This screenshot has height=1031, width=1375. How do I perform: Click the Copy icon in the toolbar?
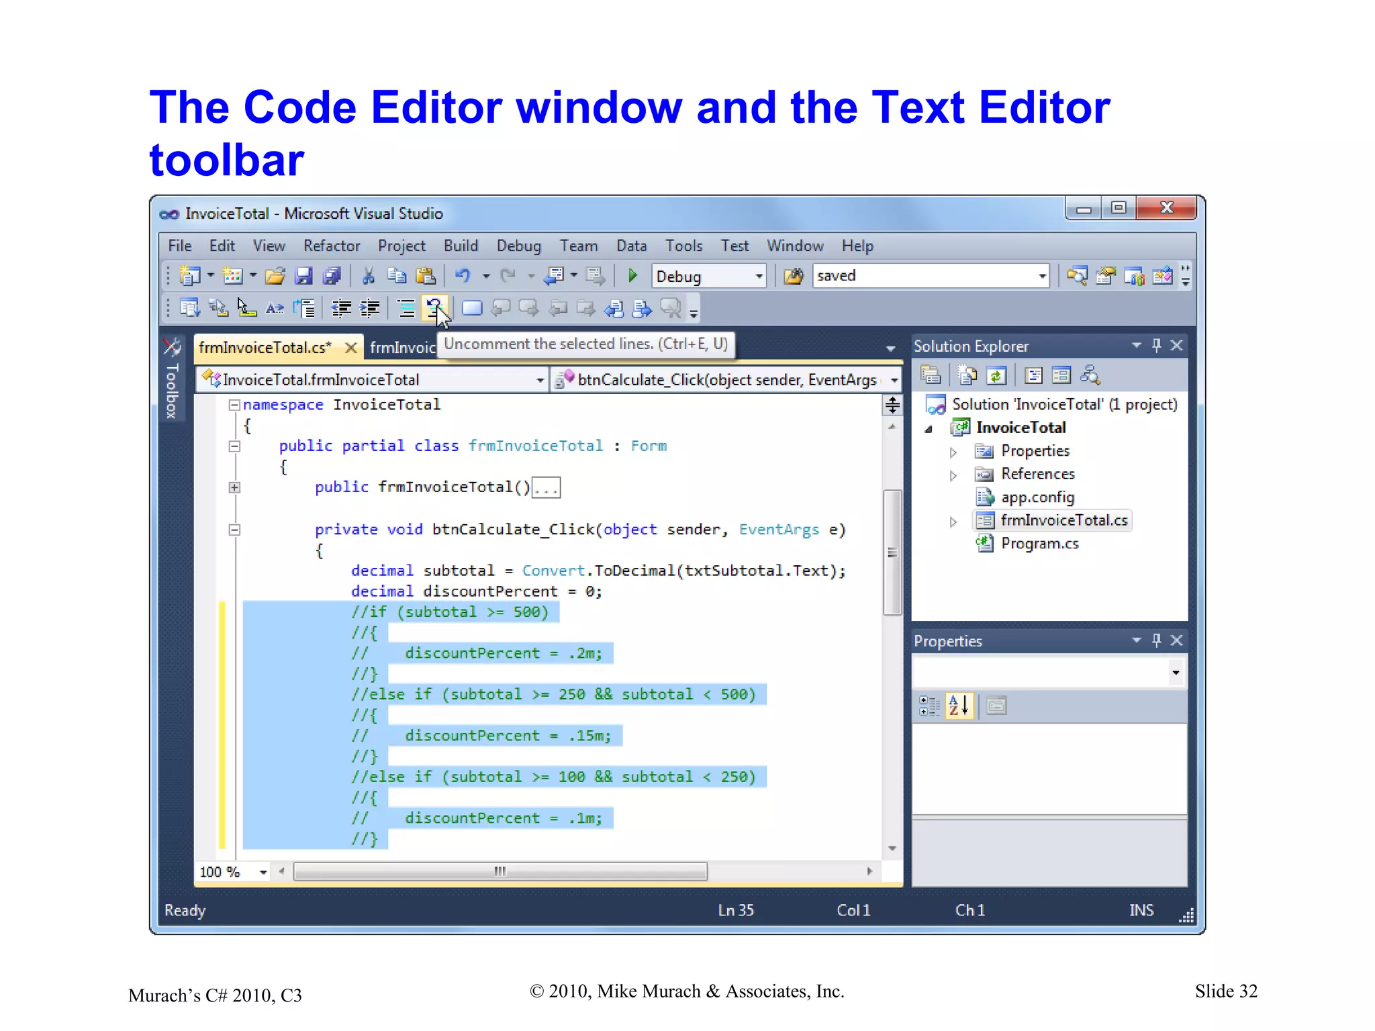click(397, 276)
